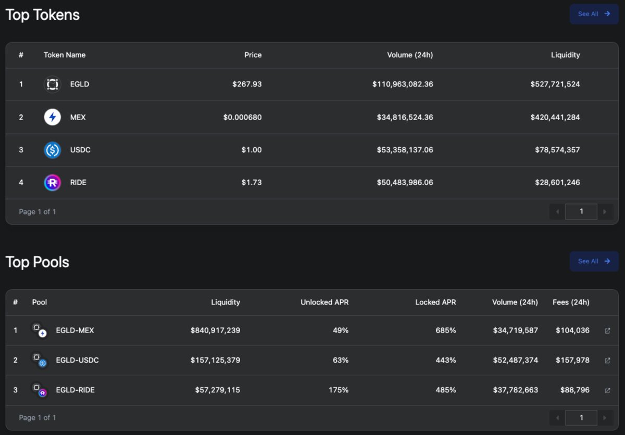Go to previous page in Top Tokens
This screenshot has height=435, width=625.
click(557, 212)
